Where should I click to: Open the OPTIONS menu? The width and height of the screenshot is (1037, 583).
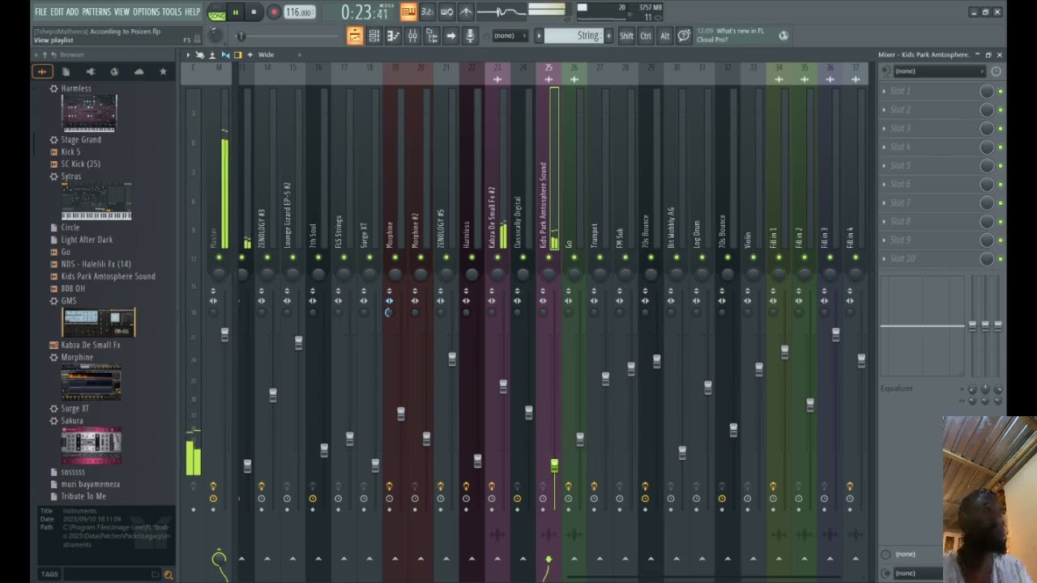(146, 12)
